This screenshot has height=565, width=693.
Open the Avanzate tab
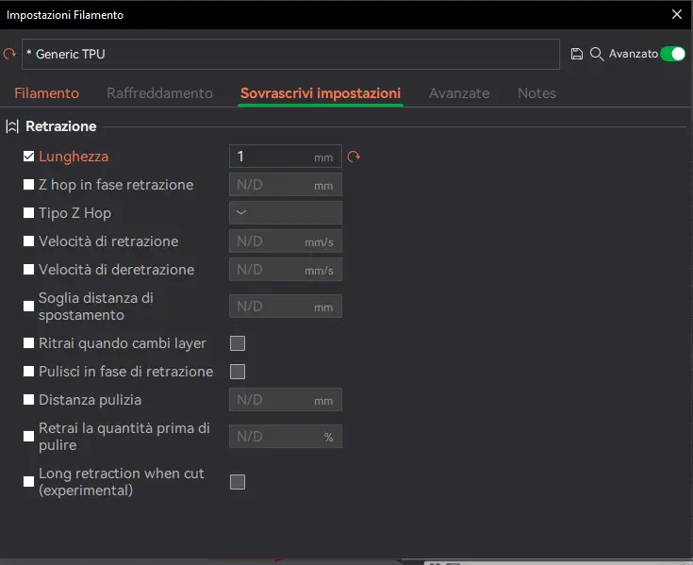(459, 93)
